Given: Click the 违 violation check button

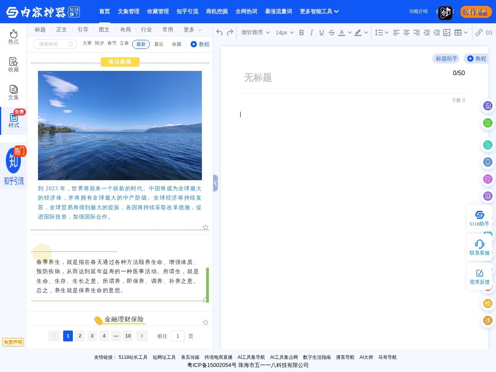Looking at the screenshot, I should [488, 320].
